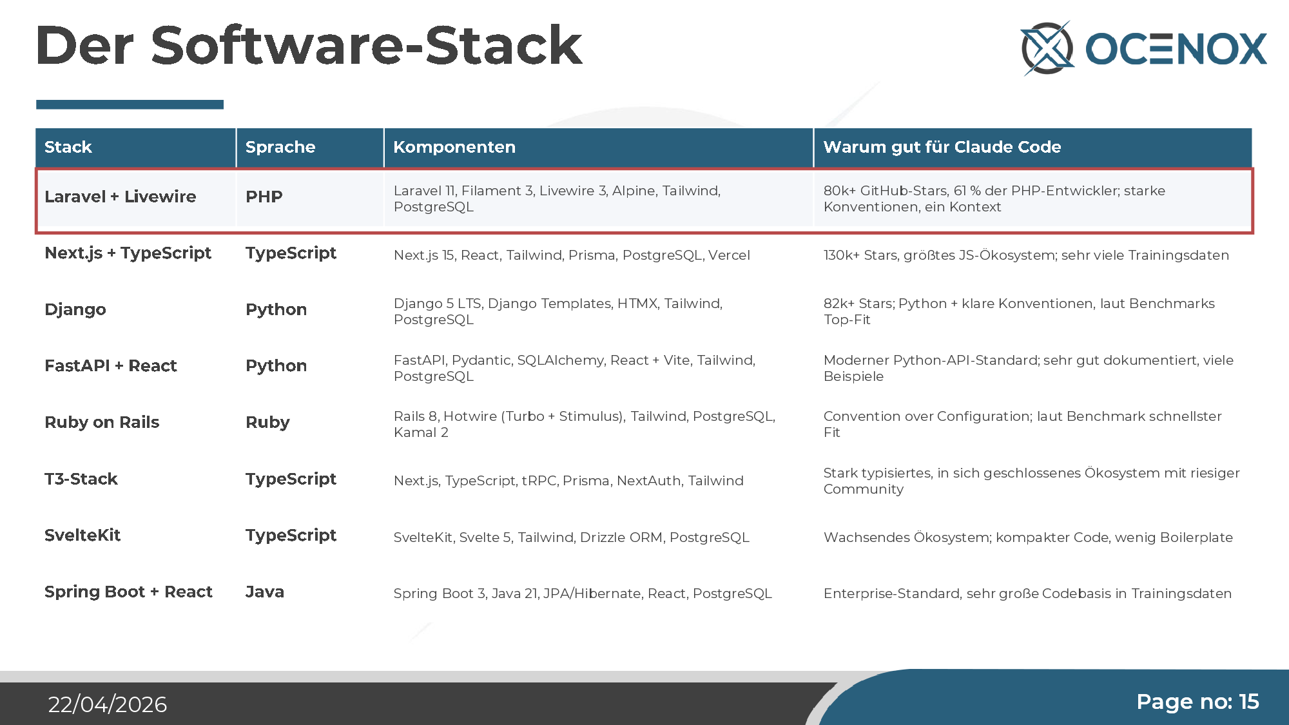Click the 'Rails 8, Hotwire' components cell

pyautogui.click(x=599, y=424)
